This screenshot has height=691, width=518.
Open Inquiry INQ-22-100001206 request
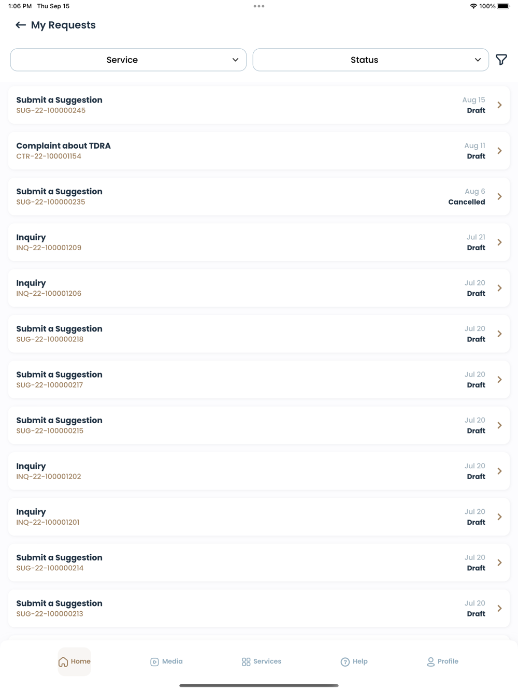pyautogui.click(x=259, y=288)
